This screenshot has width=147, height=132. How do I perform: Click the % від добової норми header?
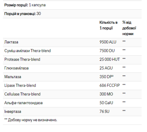click(x=129, y=28)
